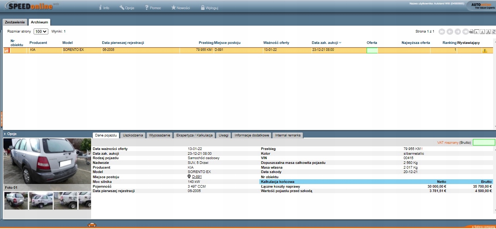Click the yellow warning triangle icon
Image resolution: width=496 pixels, height=229 pixels.
point(485,51)
